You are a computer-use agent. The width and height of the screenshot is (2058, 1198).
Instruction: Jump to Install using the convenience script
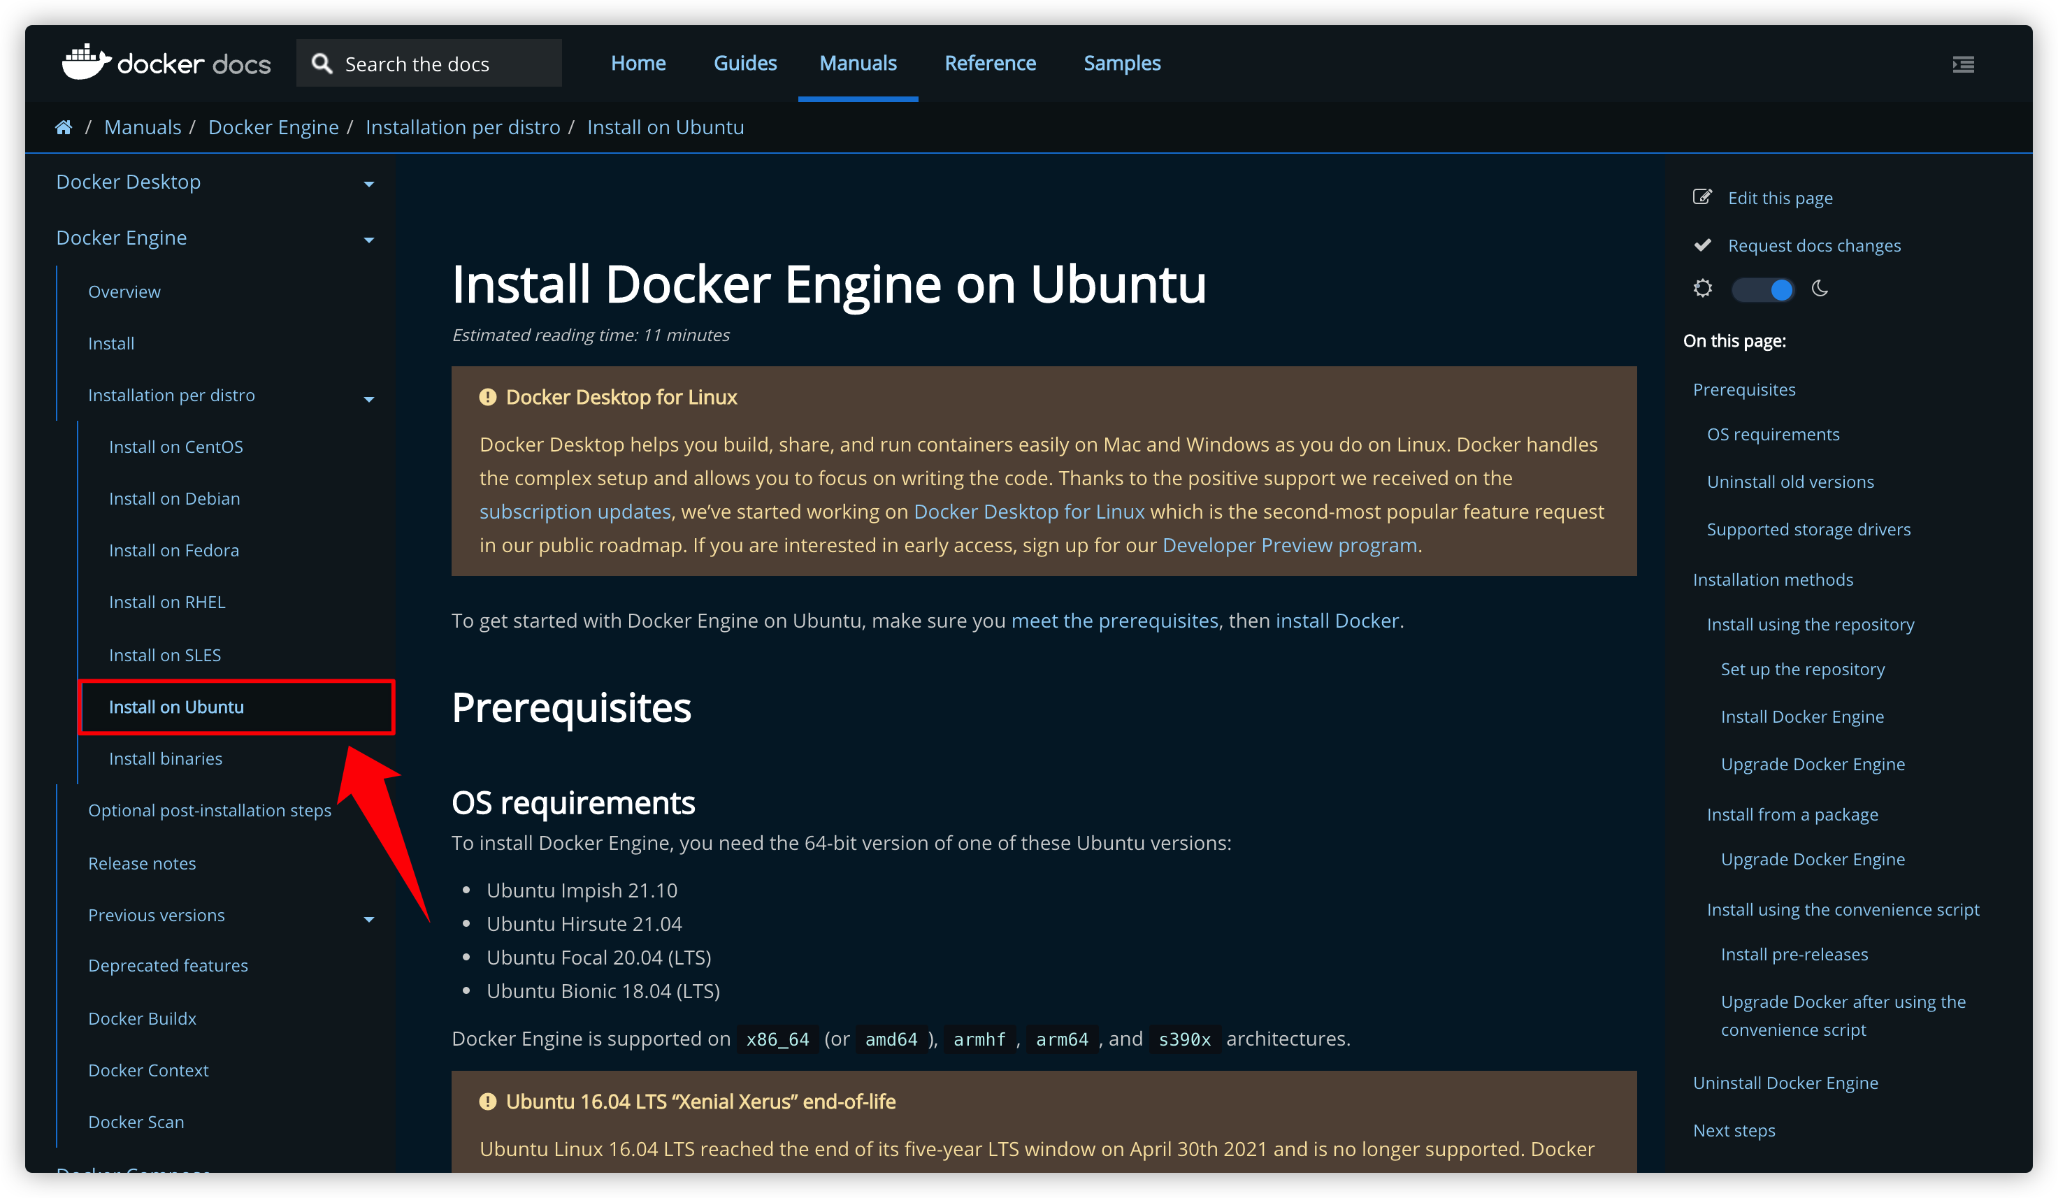coord(1843,910)
